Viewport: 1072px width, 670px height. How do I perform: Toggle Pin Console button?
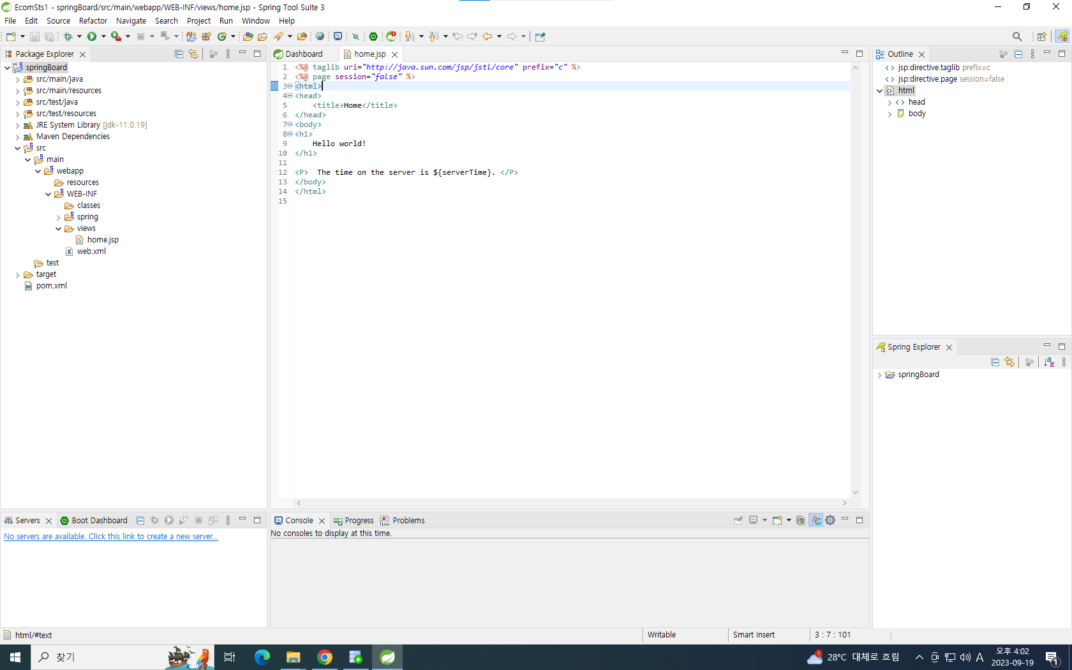pos(738,520)
